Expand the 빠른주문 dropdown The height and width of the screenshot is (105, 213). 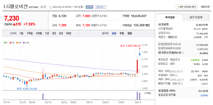206,7
